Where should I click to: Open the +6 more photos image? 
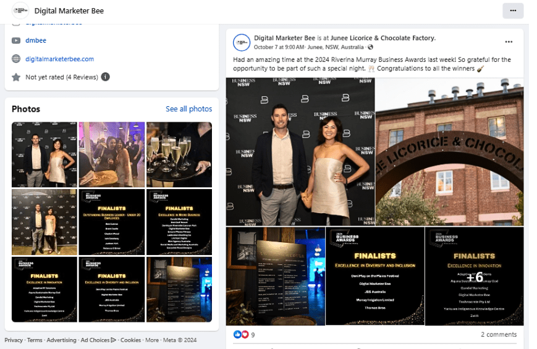475,276
